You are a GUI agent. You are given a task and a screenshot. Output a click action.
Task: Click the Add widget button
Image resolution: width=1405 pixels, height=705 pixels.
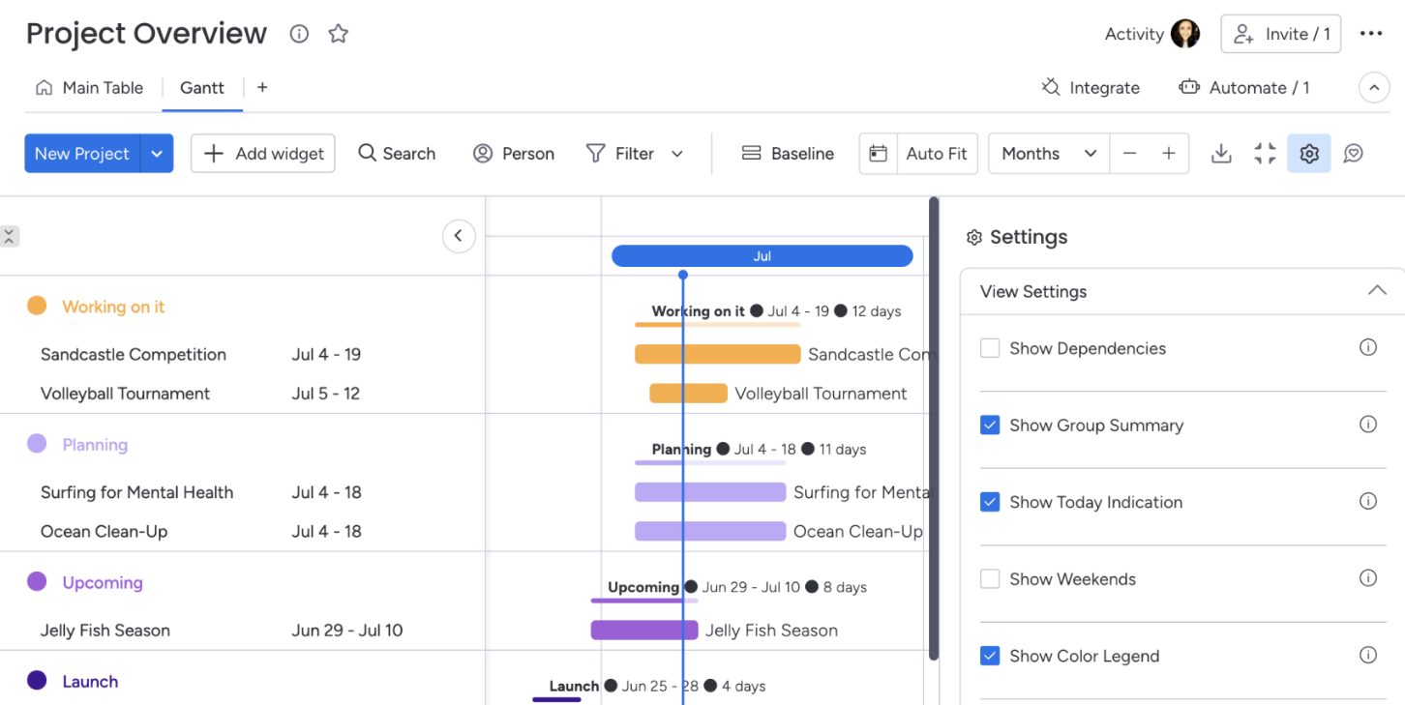263,153
